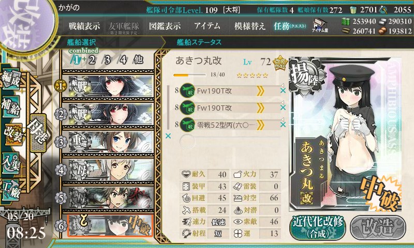This screenshot has height=248, width=414.
Task: Click the 改造 remodel button
Action: 378,227
